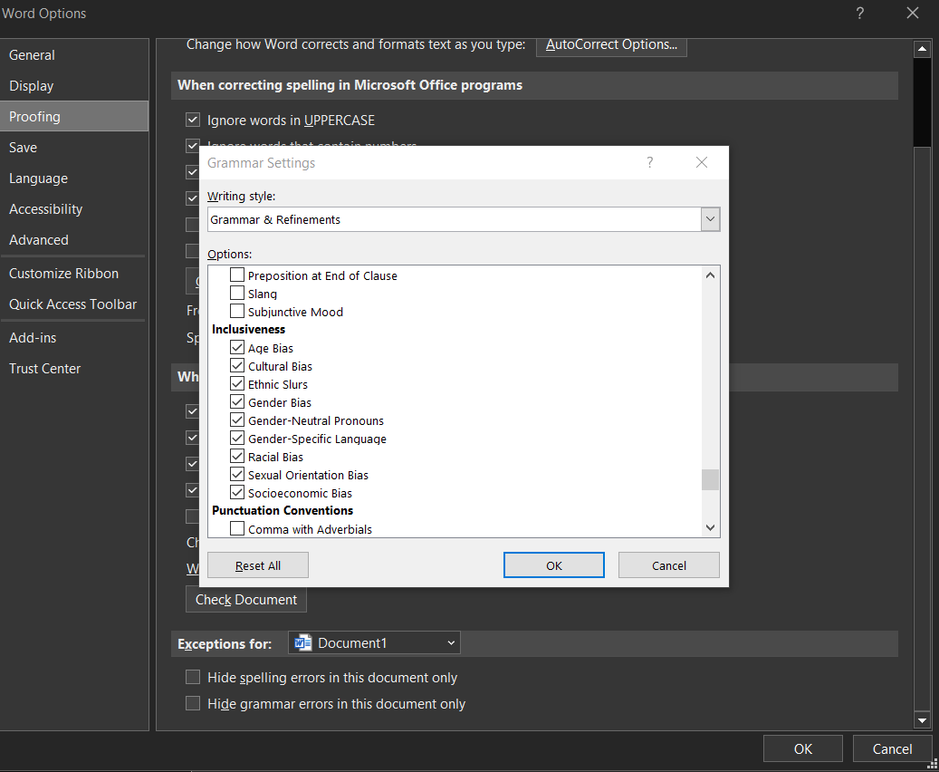Open AutoCorrect Options
Screen dimensions: 939x772
coord(611,42)
